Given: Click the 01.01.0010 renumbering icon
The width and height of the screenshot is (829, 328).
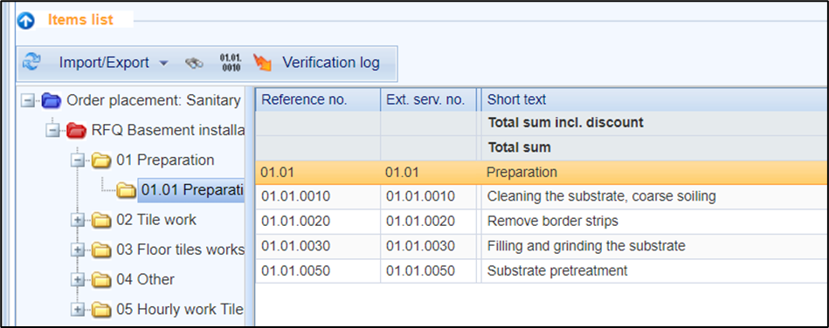Looking at the screenshot, I should (230, 63).
